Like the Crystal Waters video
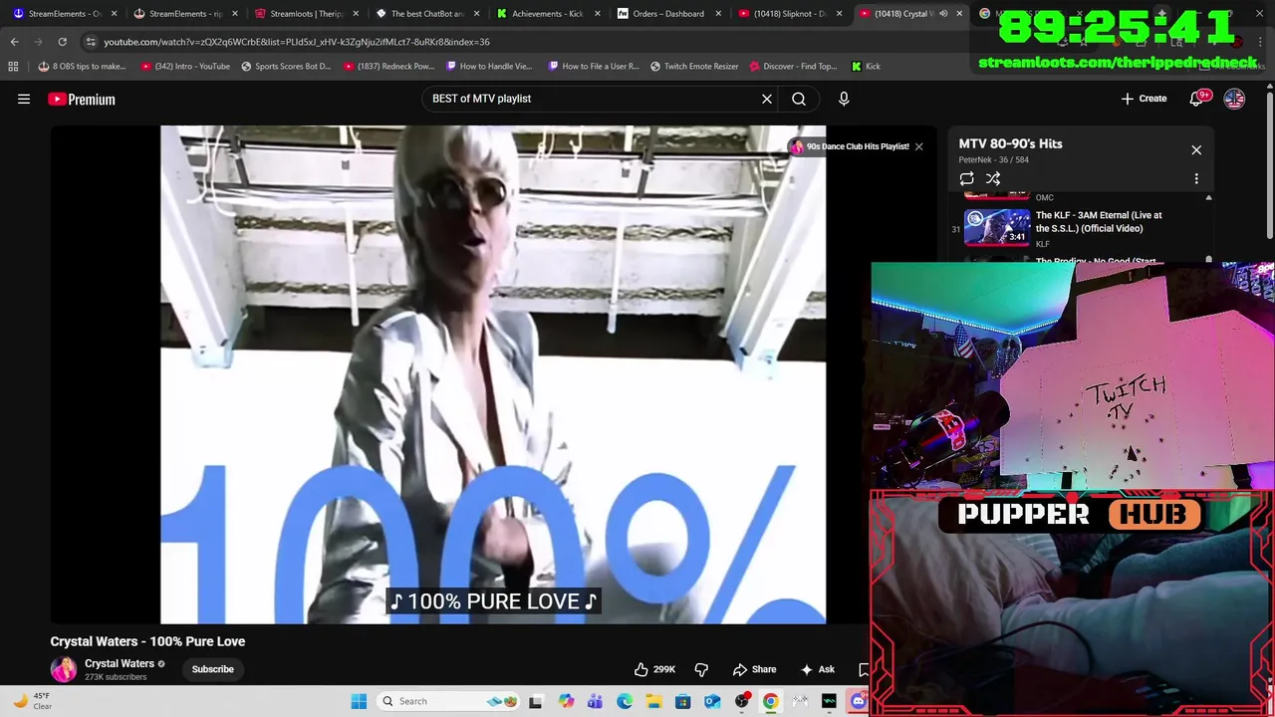1275x717 pixels. coord(655,669)
